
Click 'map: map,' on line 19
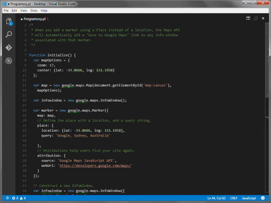(x=46, y=115)
